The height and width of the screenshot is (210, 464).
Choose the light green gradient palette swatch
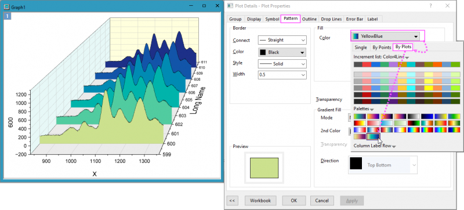(400, 123)
